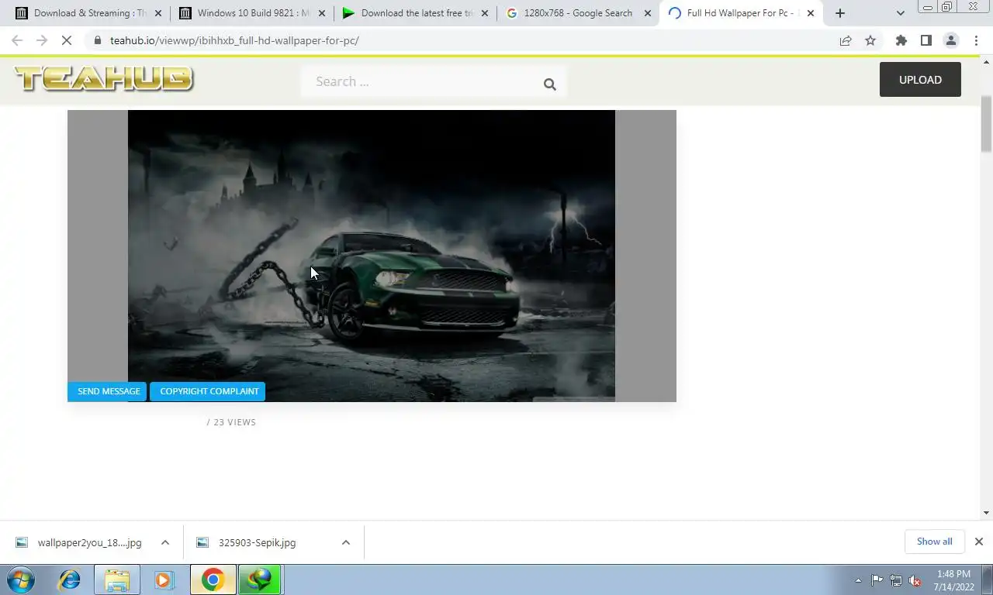Click the scrollbar down arrow

tap(986, 513)
